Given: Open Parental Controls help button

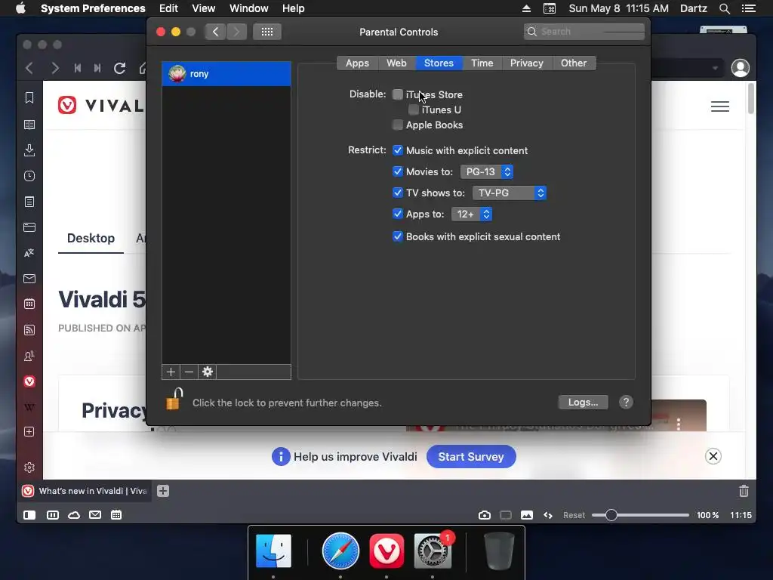Looking at the screenshot, I should (x=626, y=403).
